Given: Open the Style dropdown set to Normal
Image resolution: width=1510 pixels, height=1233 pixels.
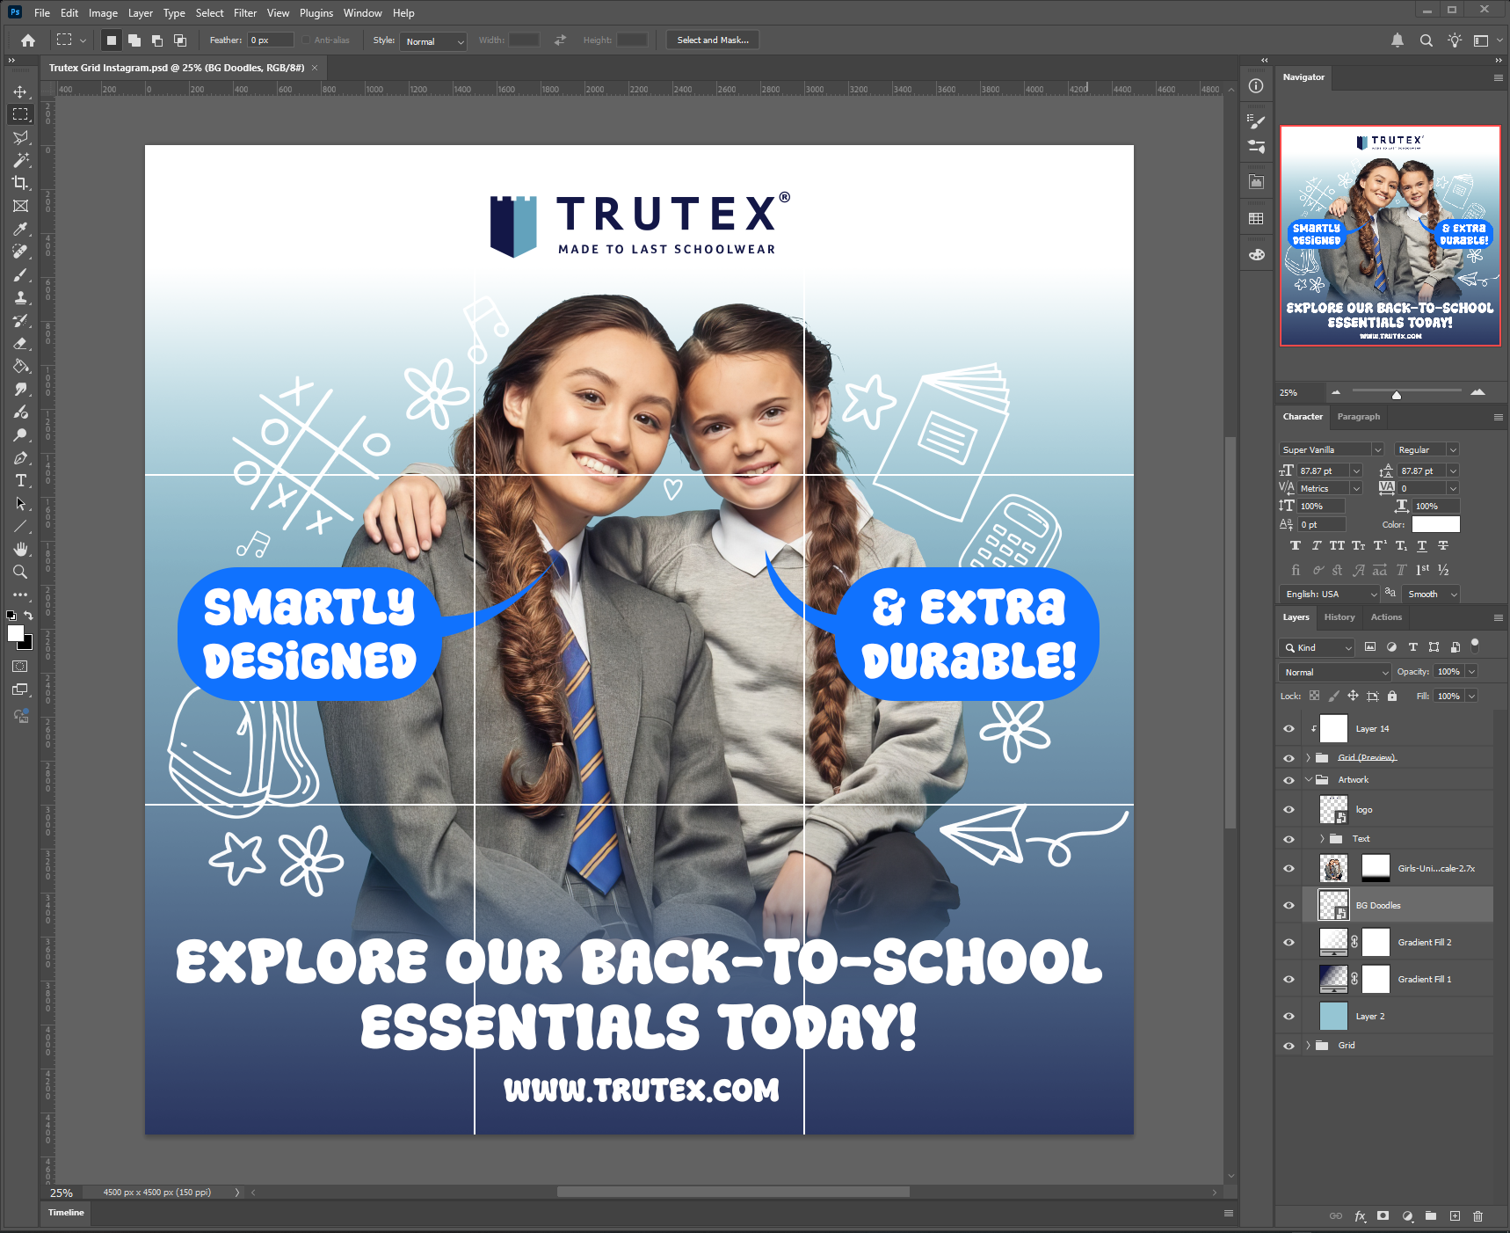Looking at the screenshot, I should 433,41.
